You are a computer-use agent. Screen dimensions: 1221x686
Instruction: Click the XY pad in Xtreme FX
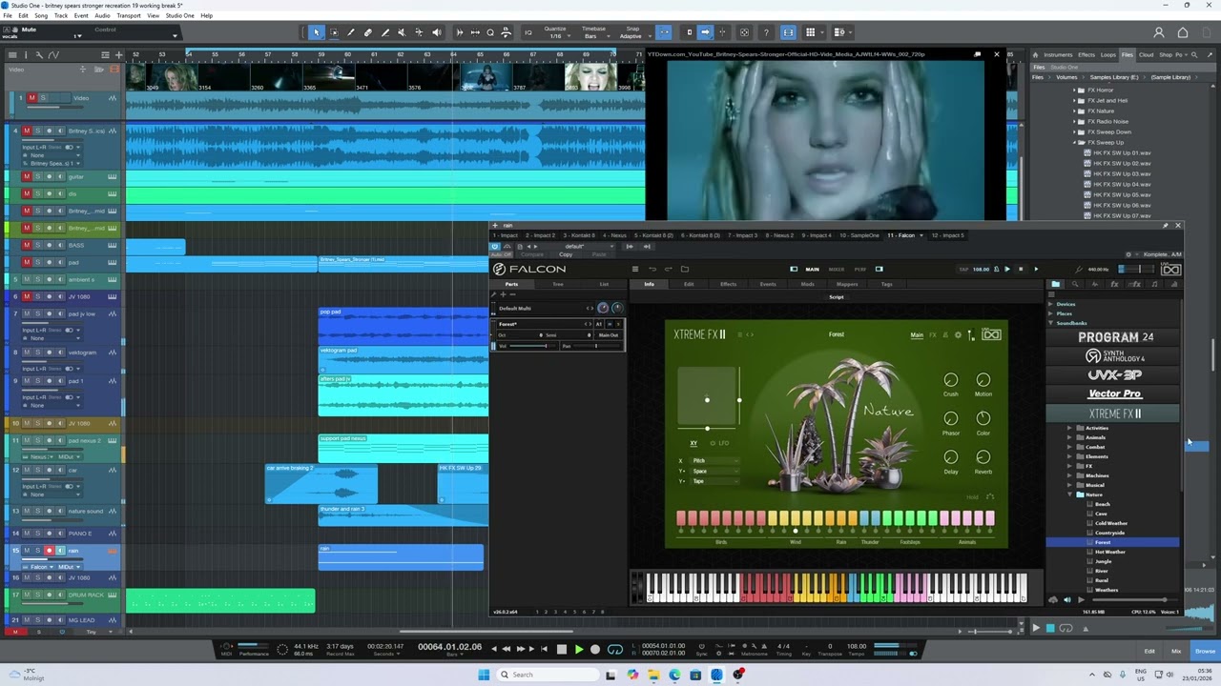pos(708,397)
